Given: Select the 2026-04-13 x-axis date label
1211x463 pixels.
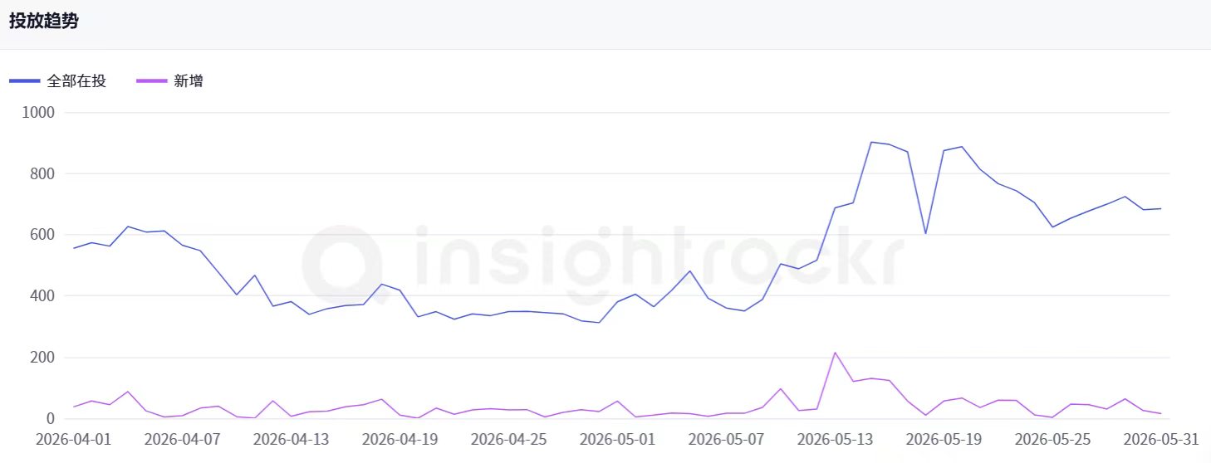Looking at the screenshot, I should pos(291,439).
